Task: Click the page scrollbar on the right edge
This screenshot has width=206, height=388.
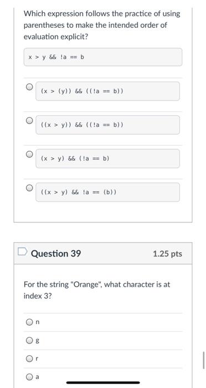Action: tap(204, 360)
